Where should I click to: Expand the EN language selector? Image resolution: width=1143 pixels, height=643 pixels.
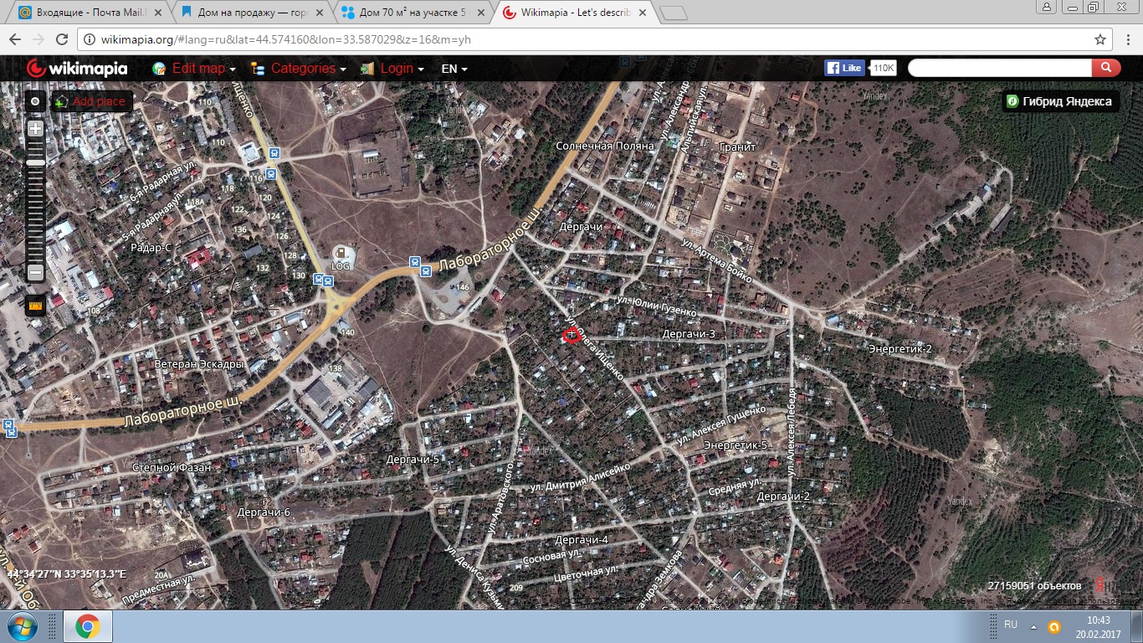coord(454,69)
